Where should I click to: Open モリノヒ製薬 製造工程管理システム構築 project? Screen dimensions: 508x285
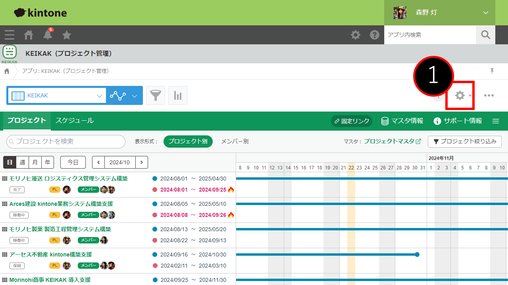pyautogui.click(x=60, y=229)
